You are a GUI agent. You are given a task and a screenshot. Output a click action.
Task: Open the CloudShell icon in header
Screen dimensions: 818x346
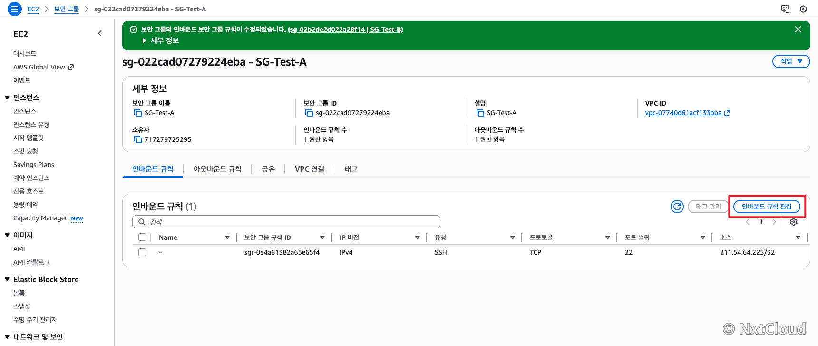(785, 9)
